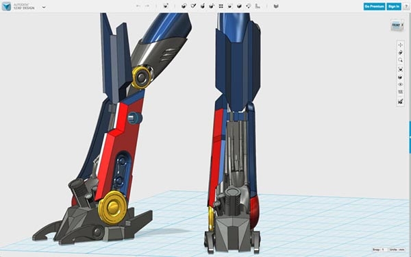This screenshot has width=411, height=257.
Task: Click the Sign In button
Action: (394, 7)
